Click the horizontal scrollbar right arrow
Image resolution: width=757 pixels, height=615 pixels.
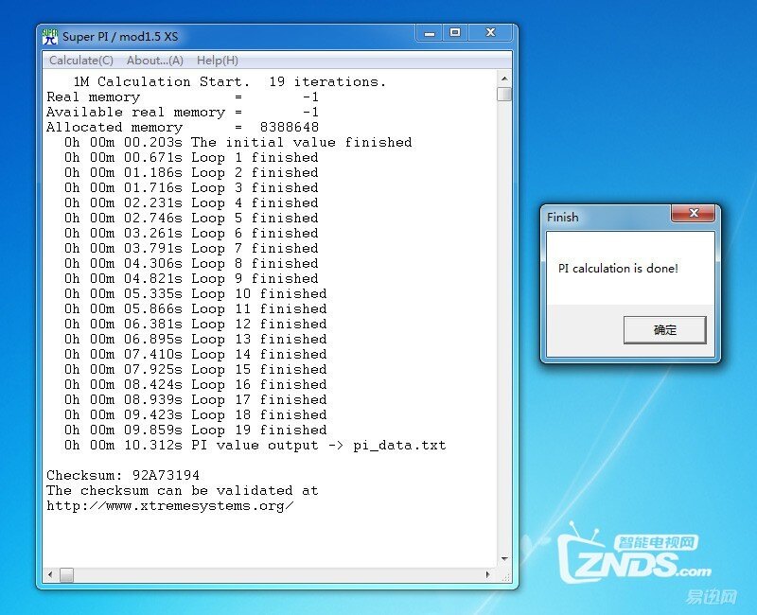pyautogui.click(x=489, y=574)
